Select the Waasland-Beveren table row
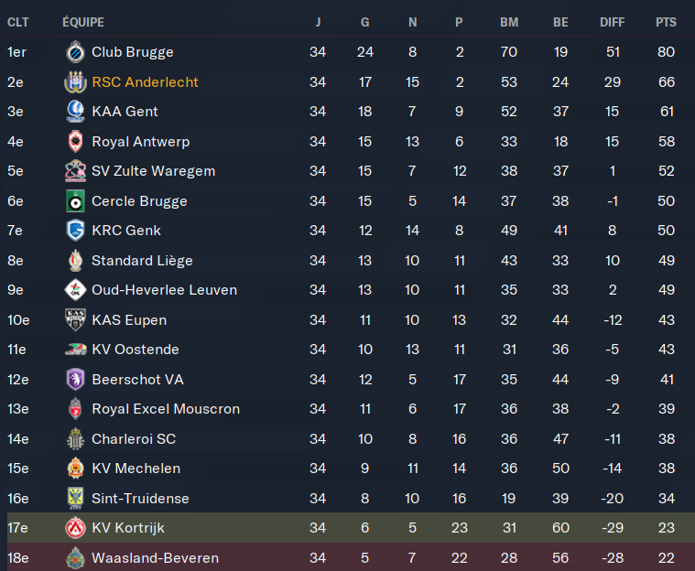695x571 pixels. [x=347, y=558]
